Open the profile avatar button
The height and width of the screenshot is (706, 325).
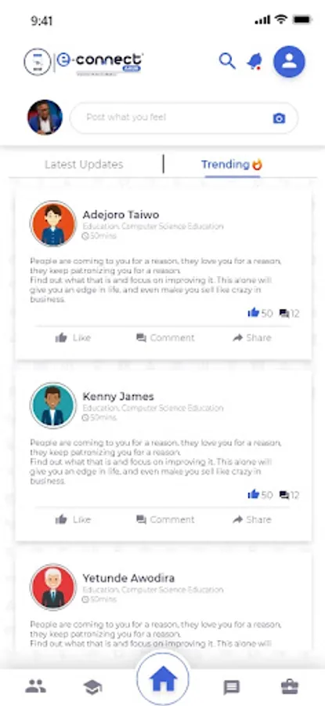(290, 62)
